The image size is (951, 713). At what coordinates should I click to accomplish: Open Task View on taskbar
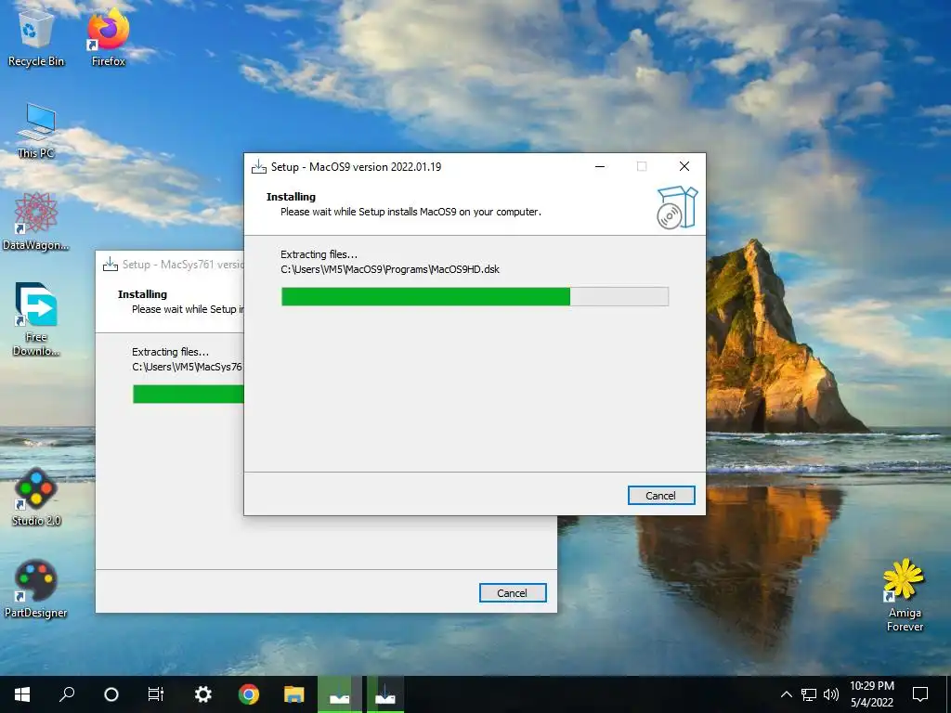(156, 694)
